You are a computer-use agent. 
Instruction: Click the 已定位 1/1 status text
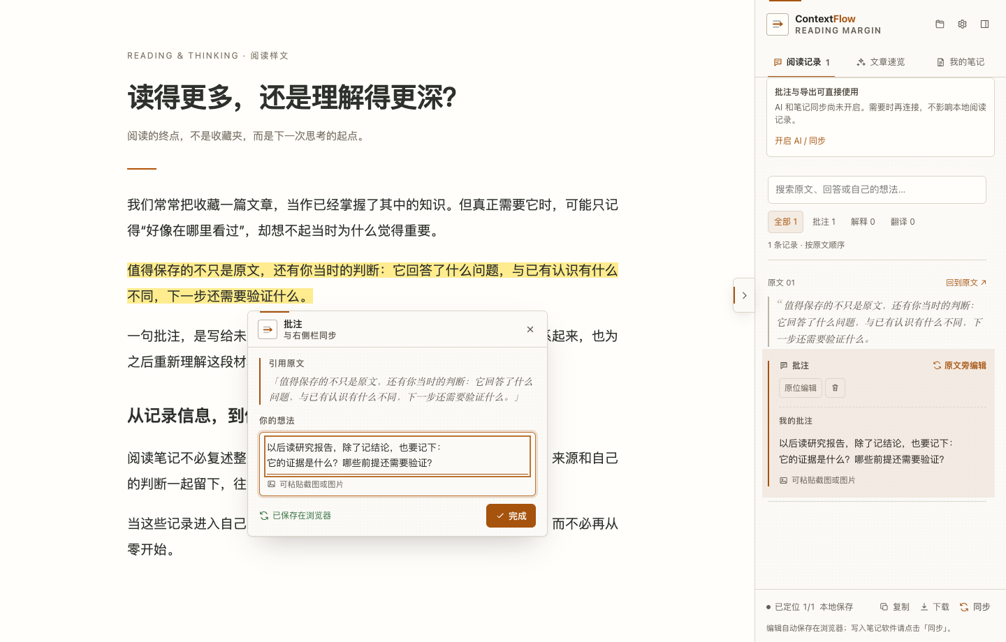(x=794, y=607)
